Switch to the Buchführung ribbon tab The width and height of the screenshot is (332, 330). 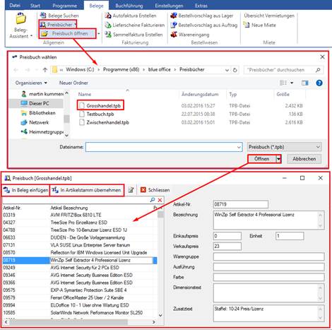coord(129,6)
